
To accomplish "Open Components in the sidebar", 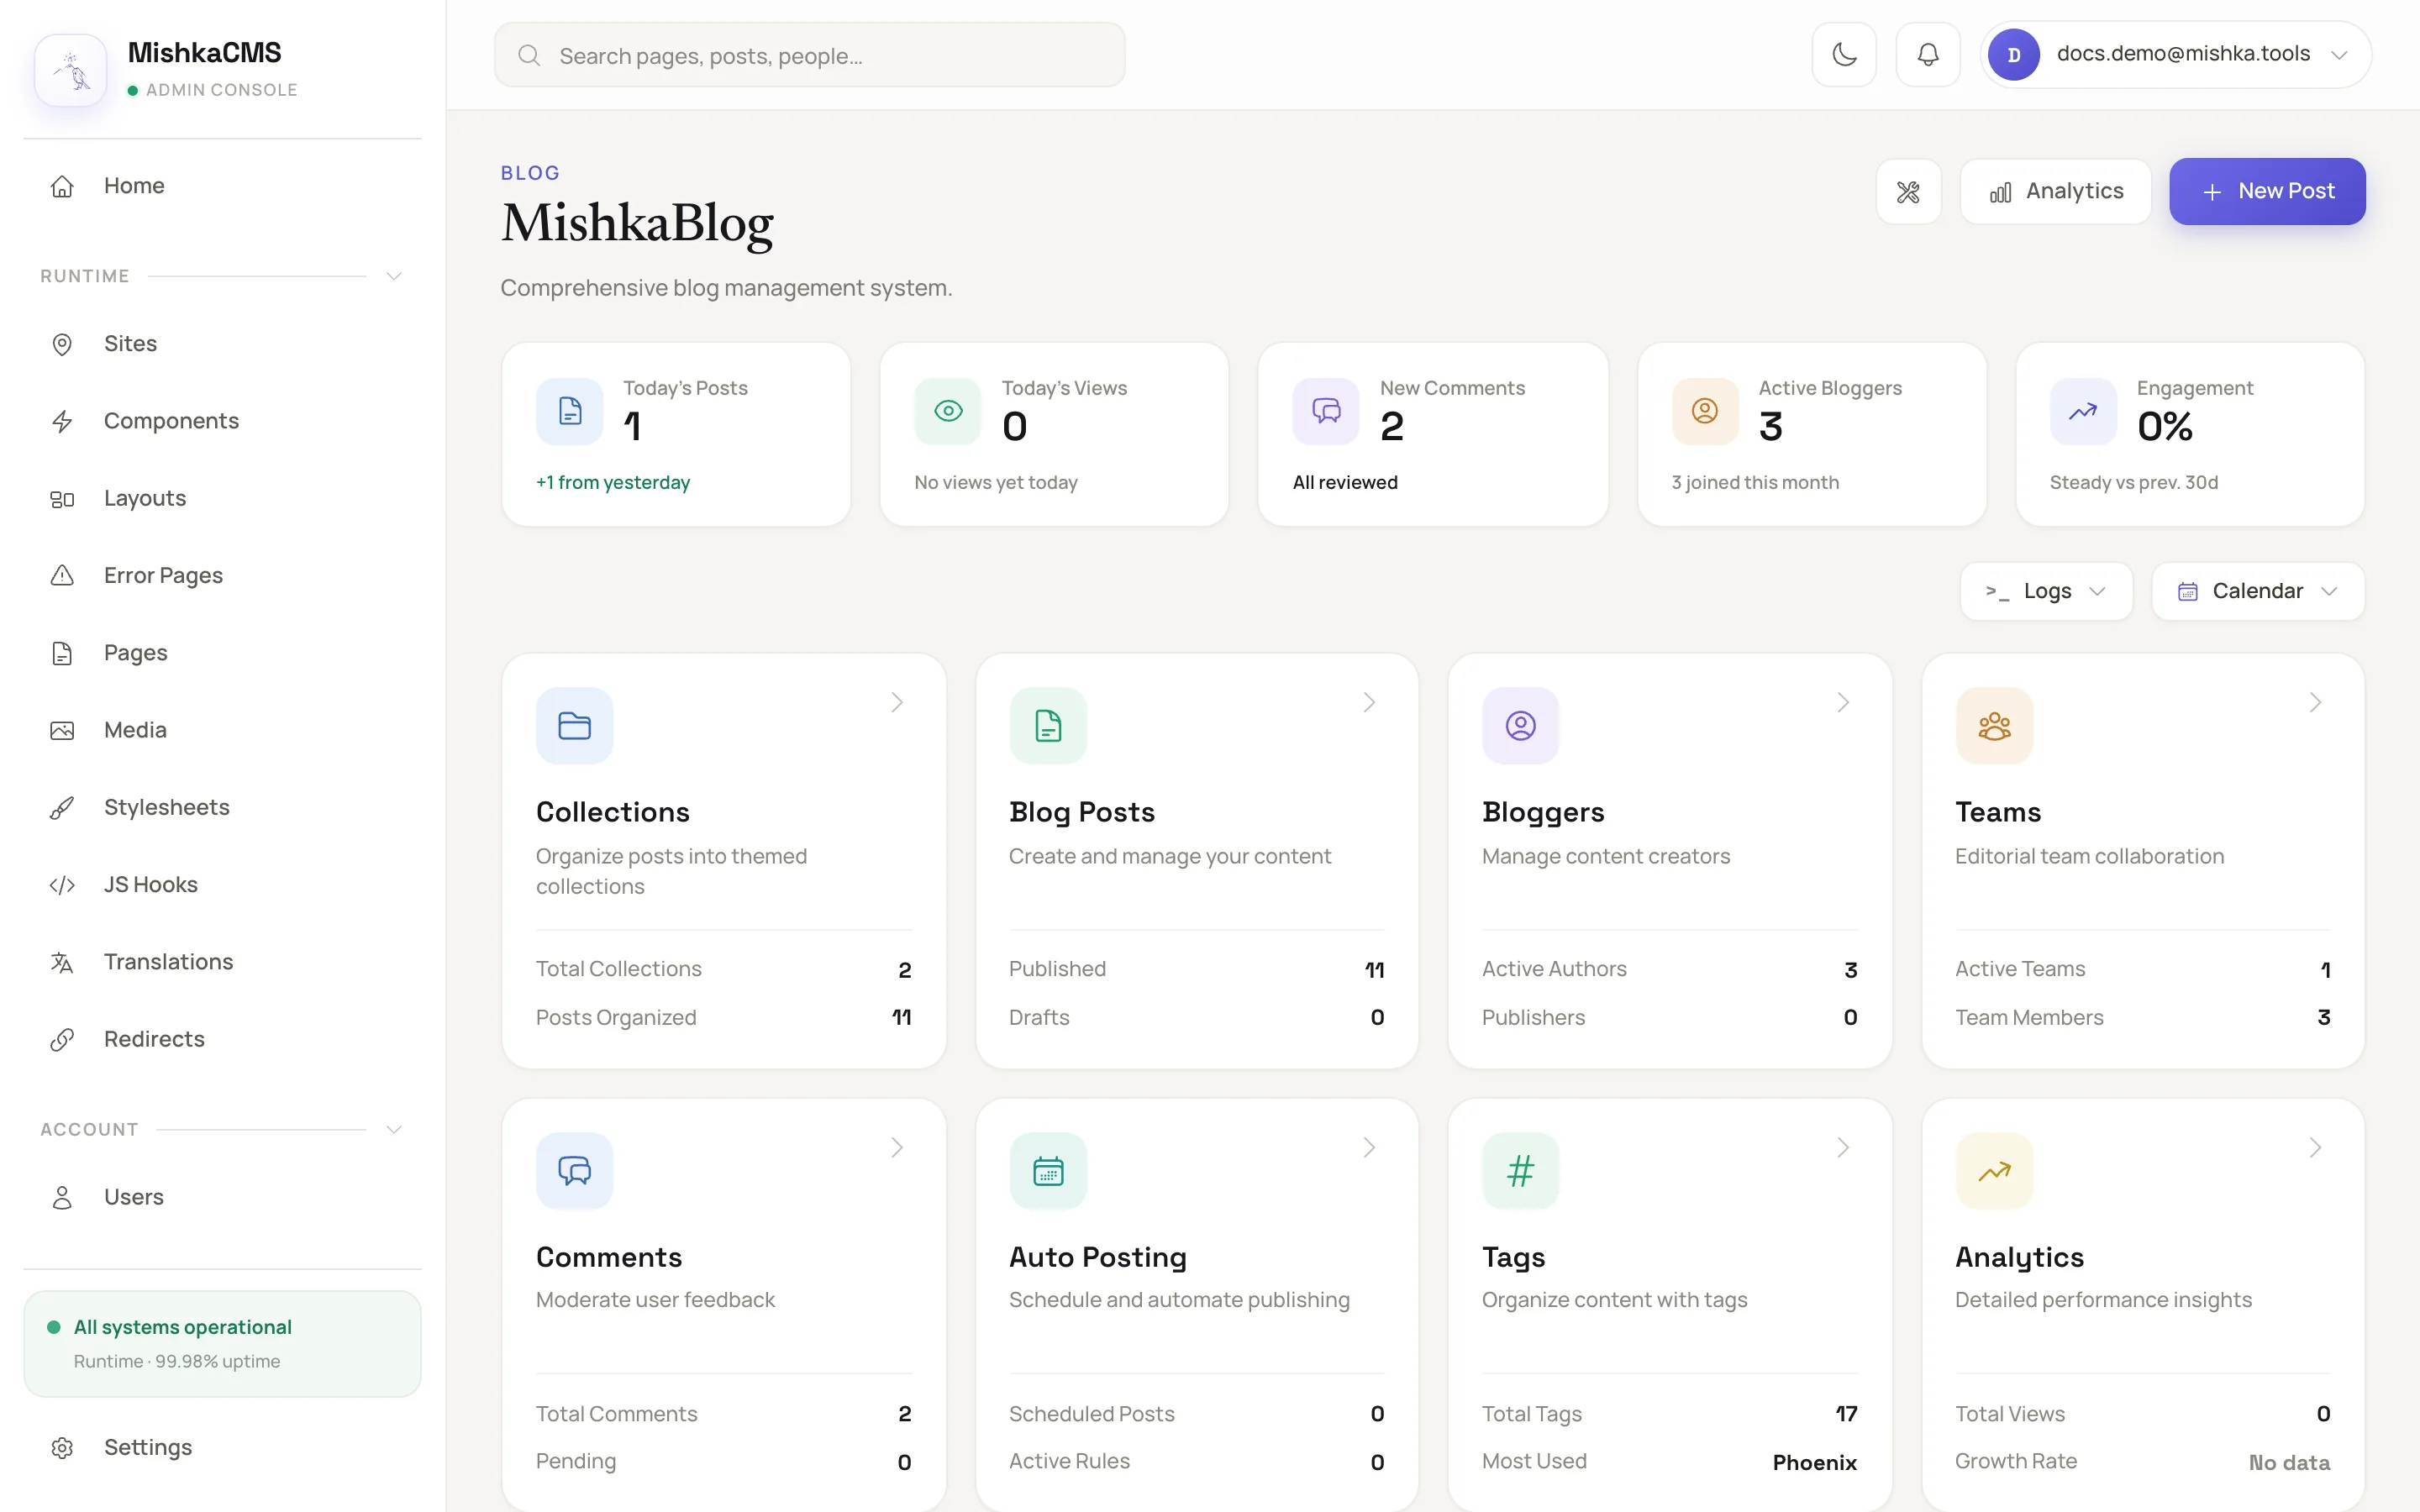I will [222, 421].
